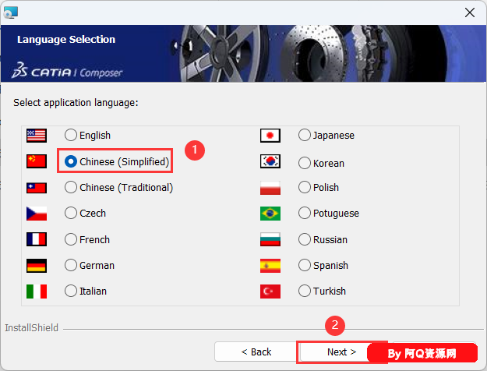Click the United States flag icon

[37, 136]
